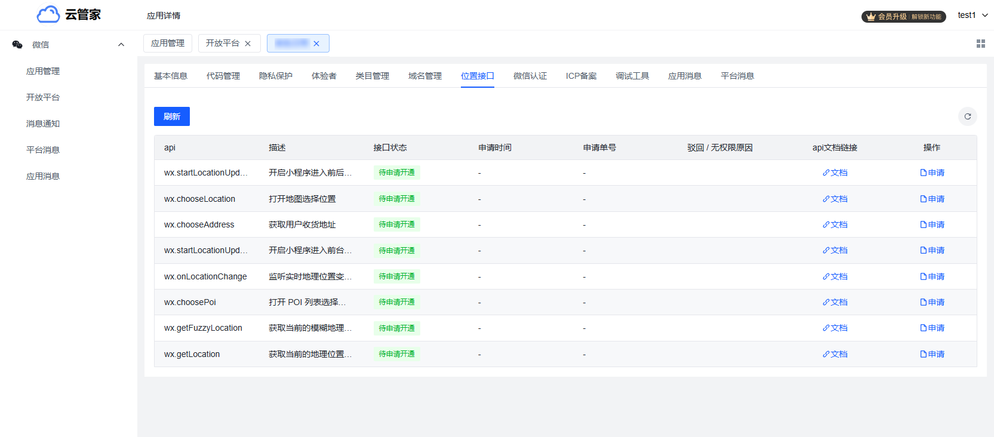
Task: Click the 应用详情 page title
Action: (164, 16)
